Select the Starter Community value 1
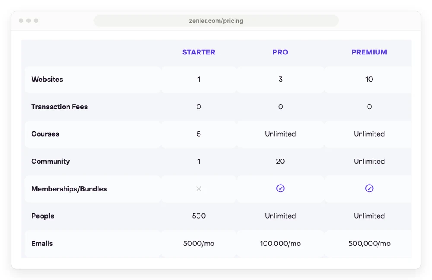This screenshot has height=280, width=432. point(199,161)
